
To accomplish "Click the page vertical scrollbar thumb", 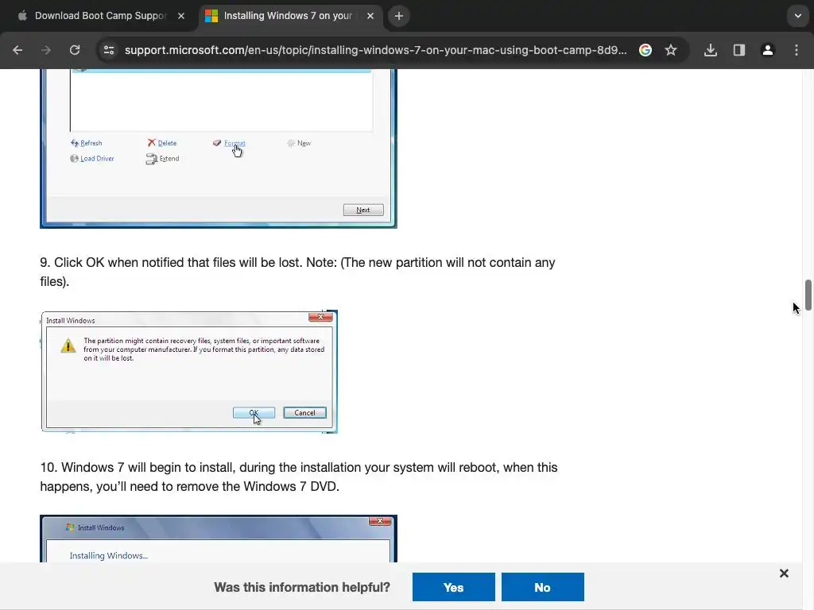I will (808, 295).
